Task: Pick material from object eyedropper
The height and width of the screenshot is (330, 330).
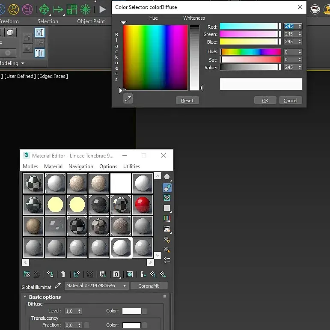Action: coord(58,285)
